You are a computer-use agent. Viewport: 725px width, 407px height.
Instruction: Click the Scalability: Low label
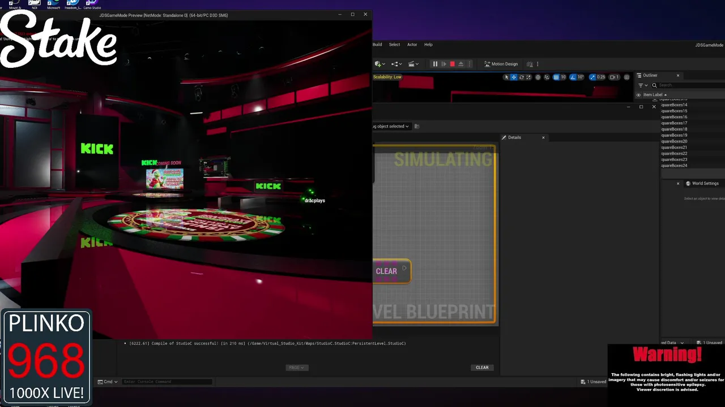tap(387, 77)
